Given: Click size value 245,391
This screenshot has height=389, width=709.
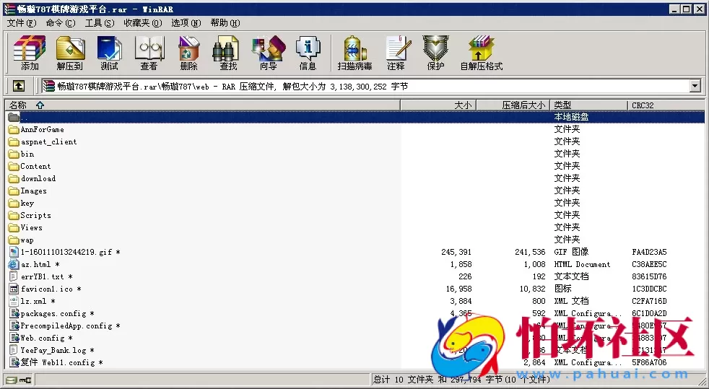Looking at the screenshot, I should click(457, 252).
